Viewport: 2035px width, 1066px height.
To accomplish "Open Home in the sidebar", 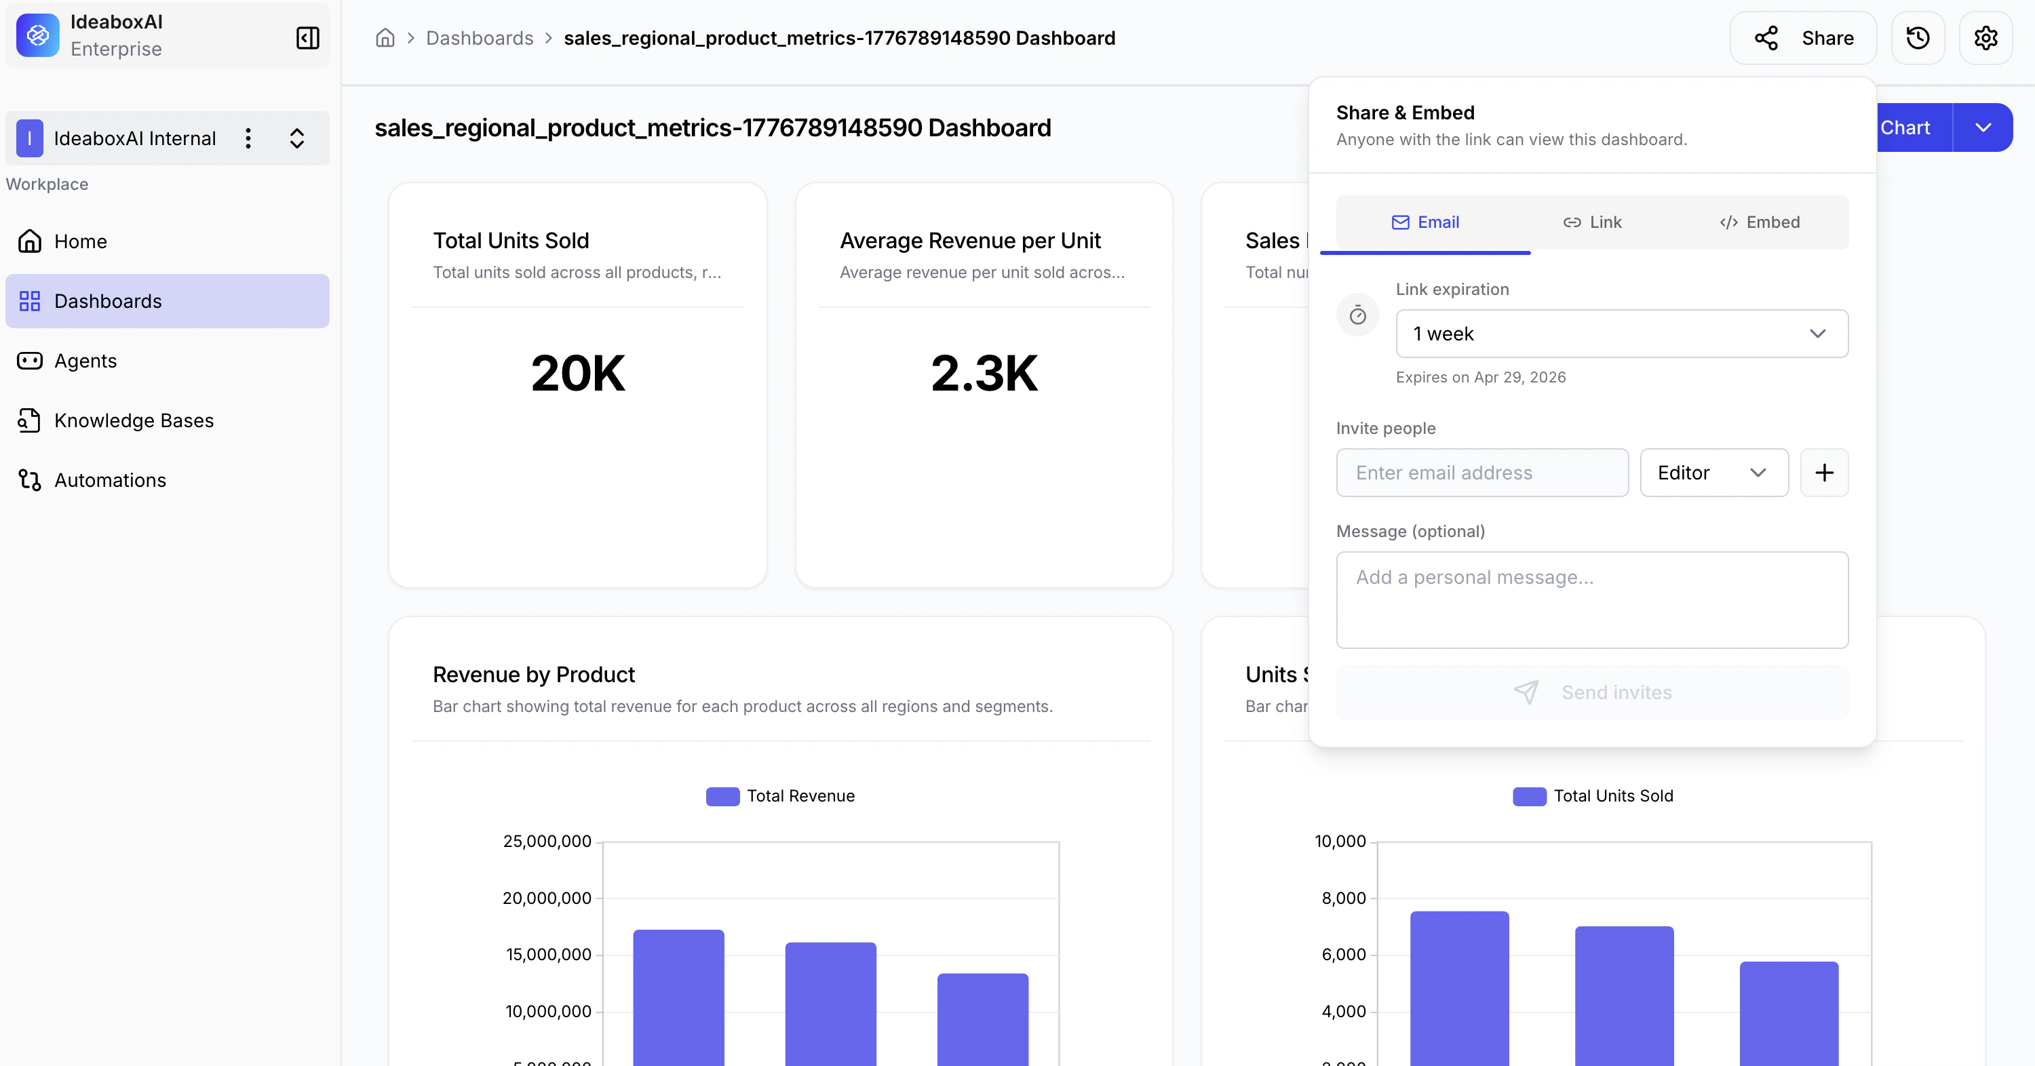I will 168,241.
